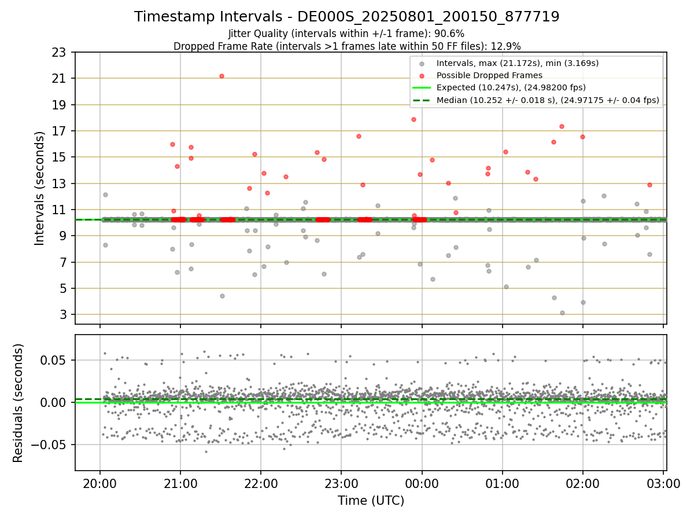Click the red dropped-frame point near 18 seconds before 00:00
694x521 pixels.
pyautogui.click(x=414, y=119)
